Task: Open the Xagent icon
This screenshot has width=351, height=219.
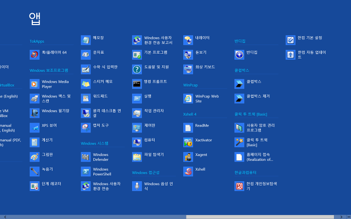Action: [188, 157]
